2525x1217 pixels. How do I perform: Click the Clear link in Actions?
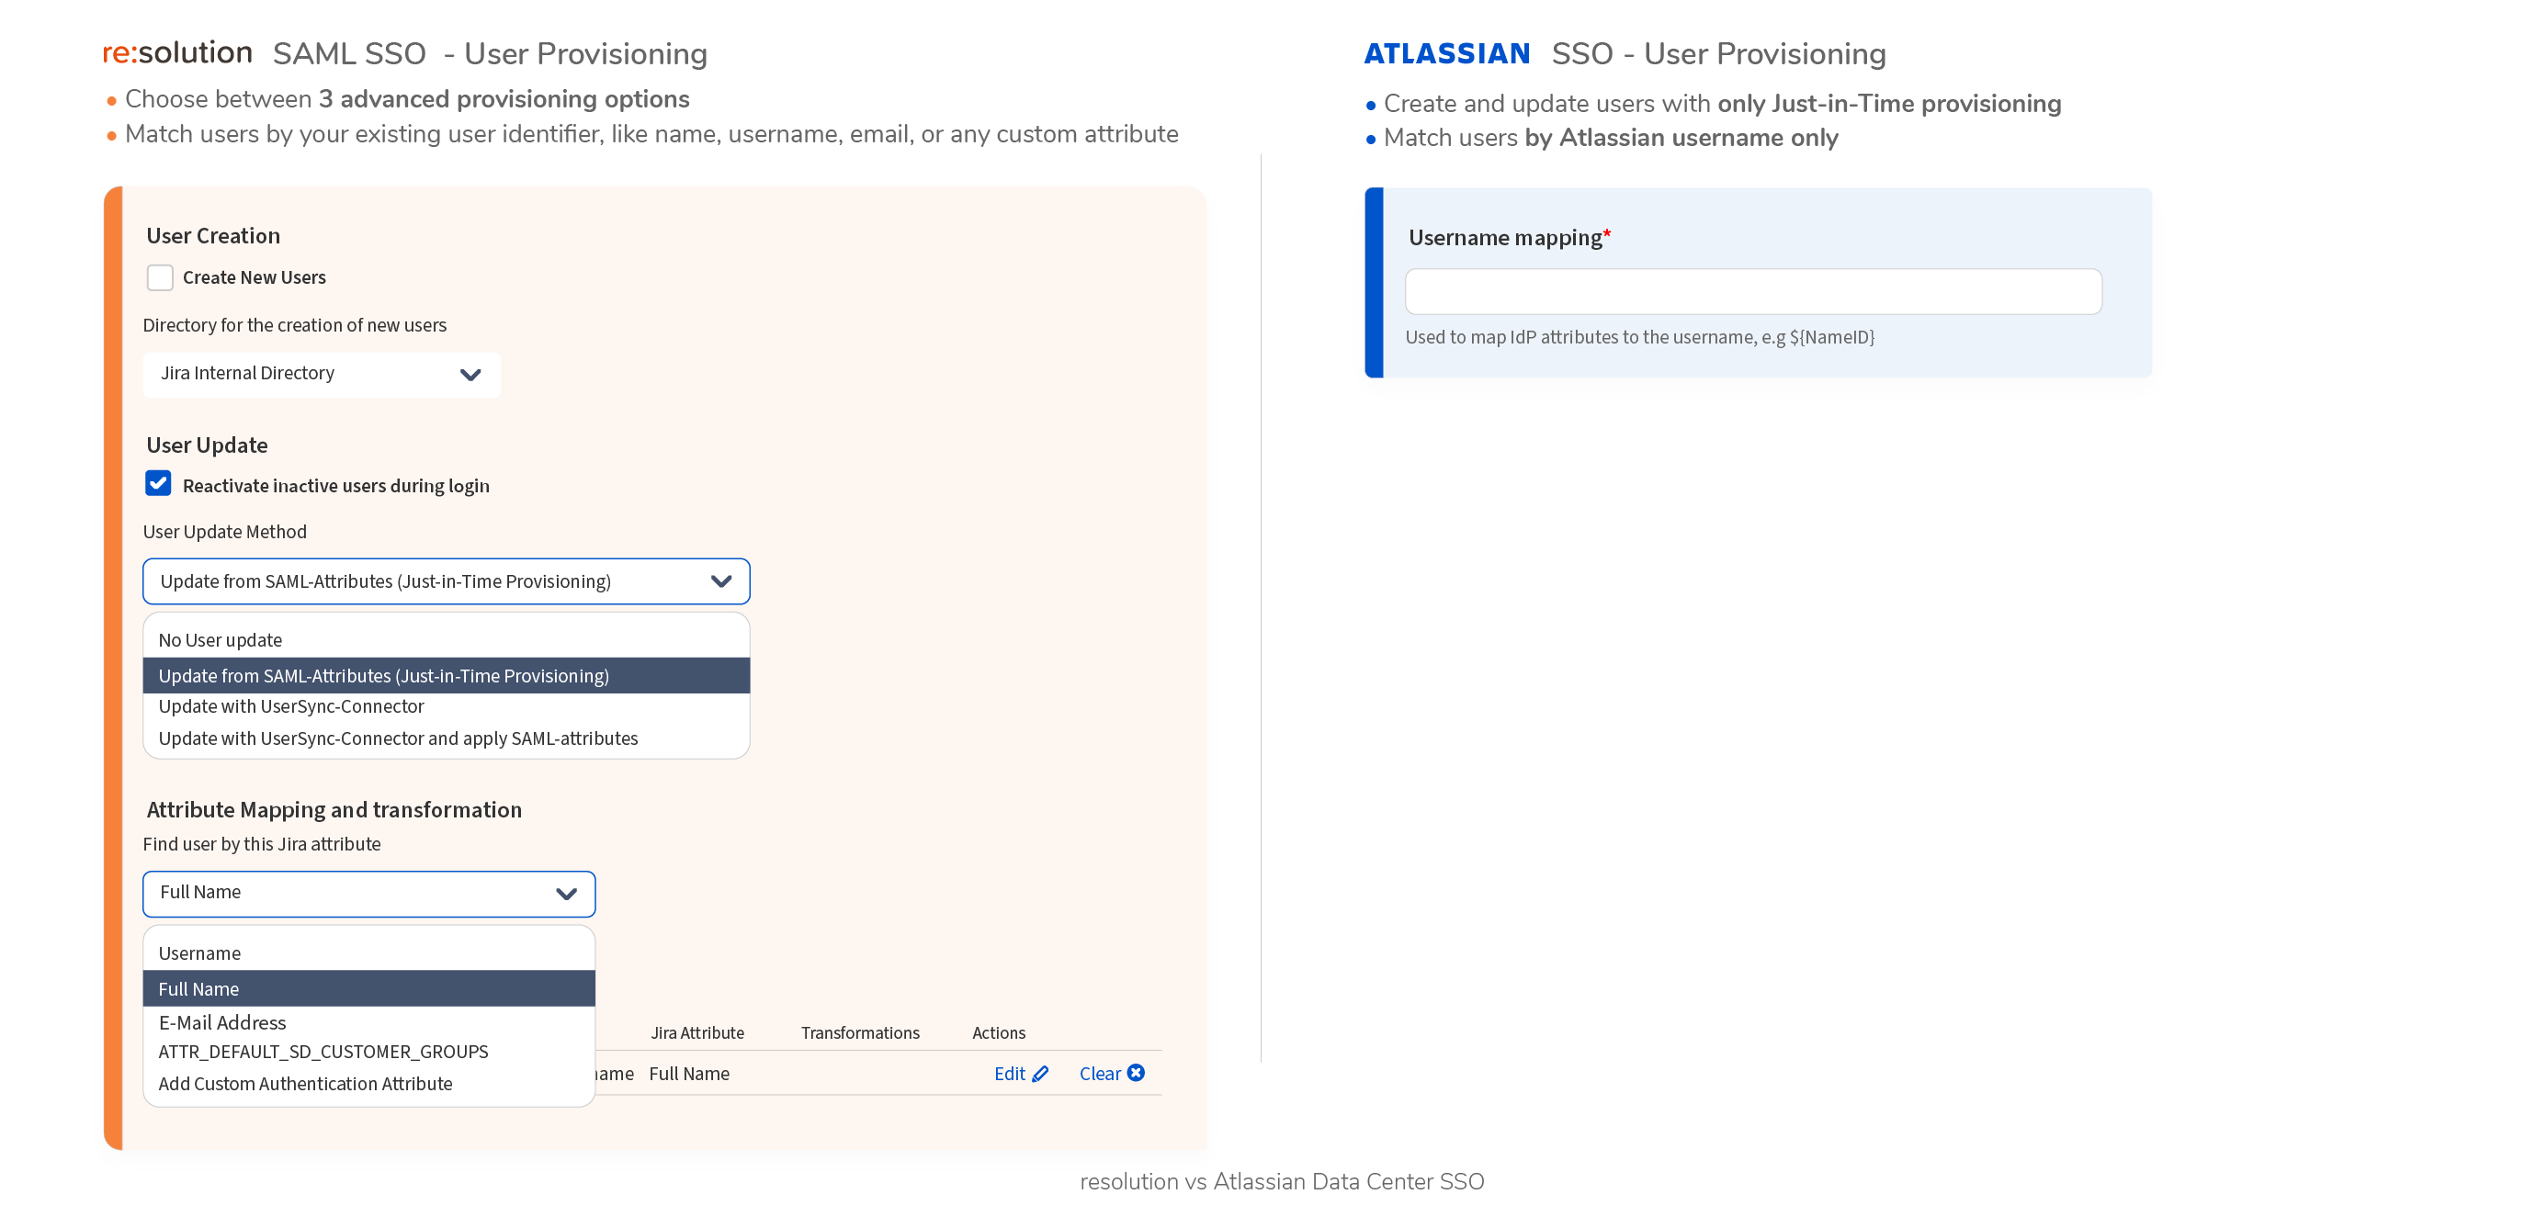coord(1100,1073)
